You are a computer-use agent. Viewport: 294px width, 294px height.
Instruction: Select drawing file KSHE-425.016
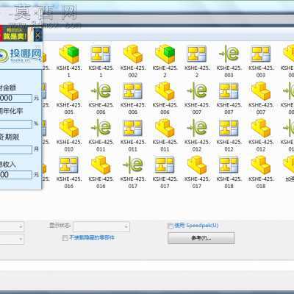(x=69, y=172)
